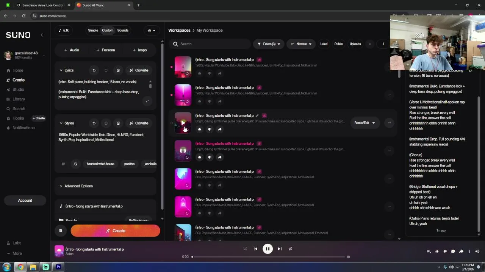Add the 'positive' style tag
Screen dimensions: 485x272
(x=129, y=164)
